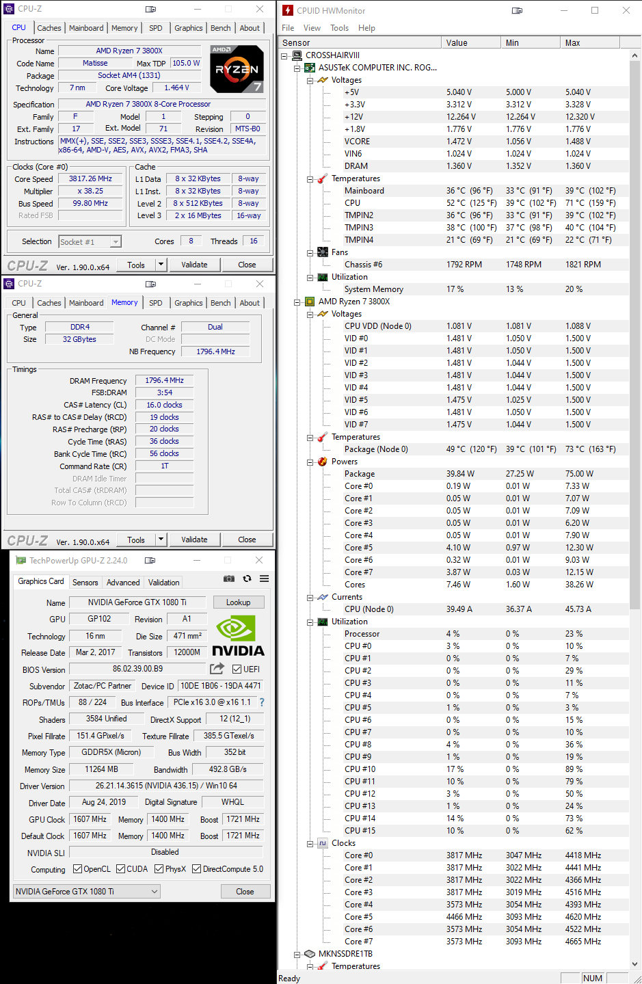Open Caches tab in CPU-Z processor window
The width and height of the screenshot is (642, 984).
tap(49, 28)
